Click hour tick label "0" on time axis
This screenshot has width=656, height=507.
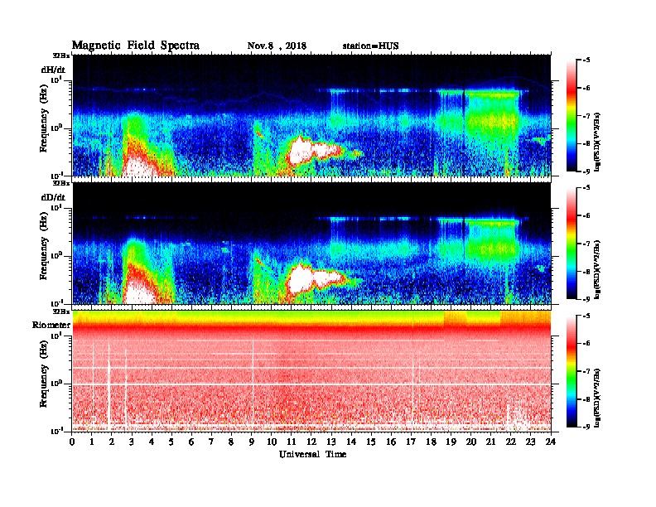point(72,442)
